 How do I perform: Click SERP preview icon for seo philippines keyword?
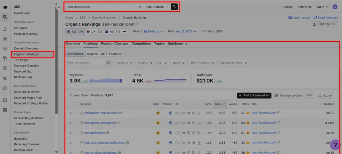tap(107, 133)
